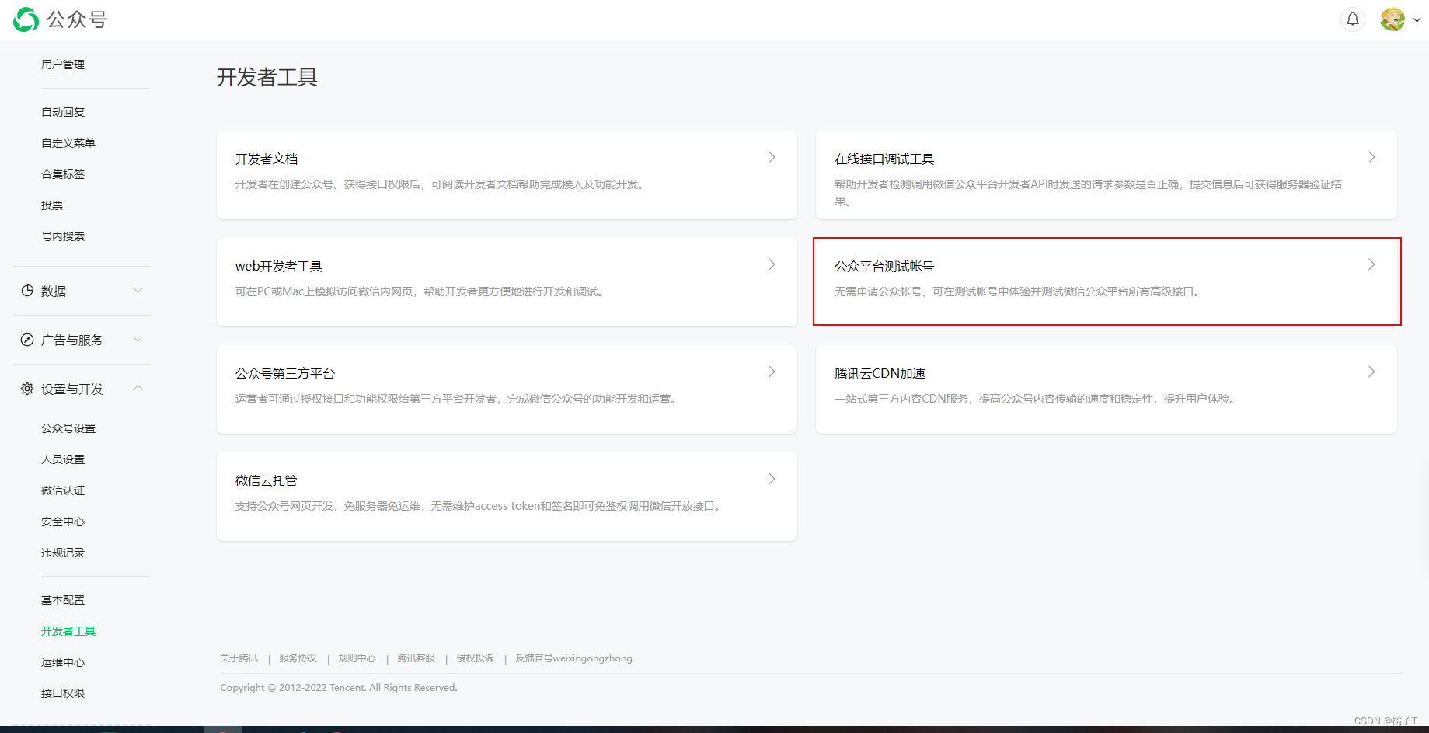The image size is (1429, 733).
Task: Open 微信云托管 card title
Action: (x=267, y=480)
